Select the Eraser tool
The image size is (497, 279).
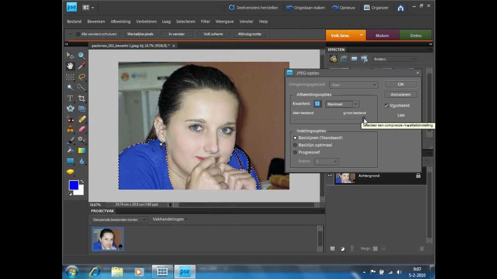click(82, 129)
